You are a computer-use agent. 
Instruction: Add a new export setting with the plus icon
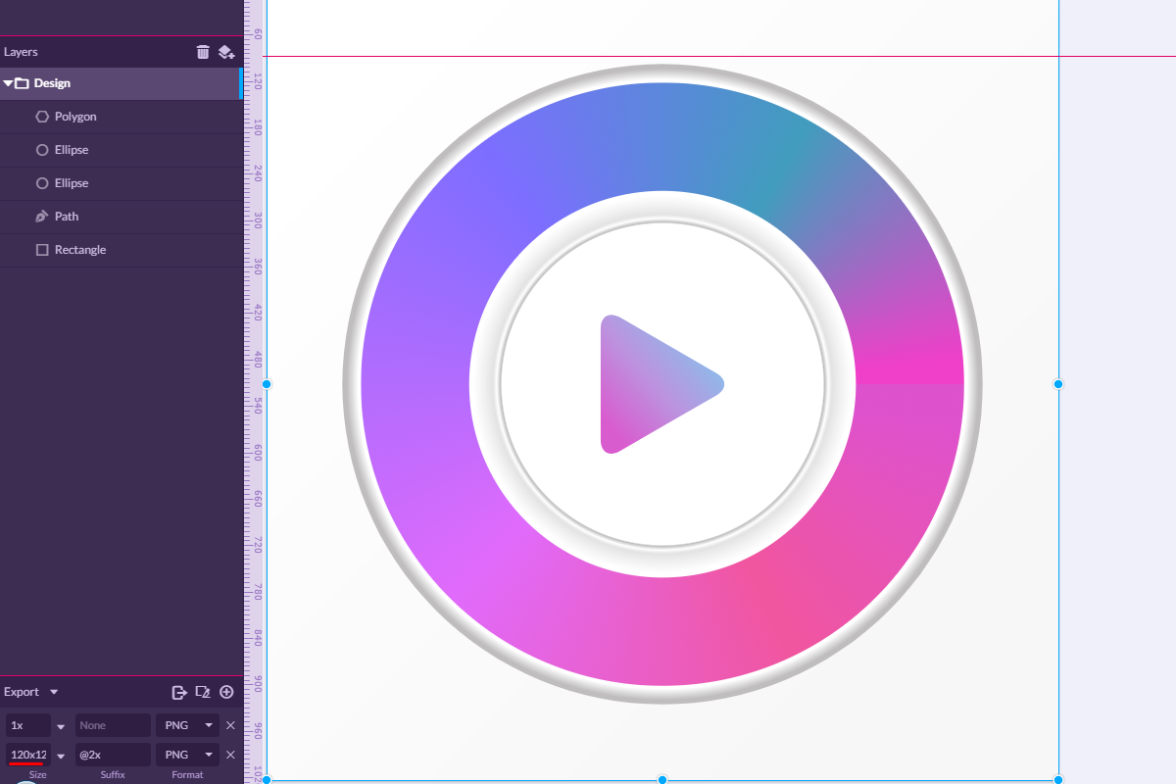226,692
